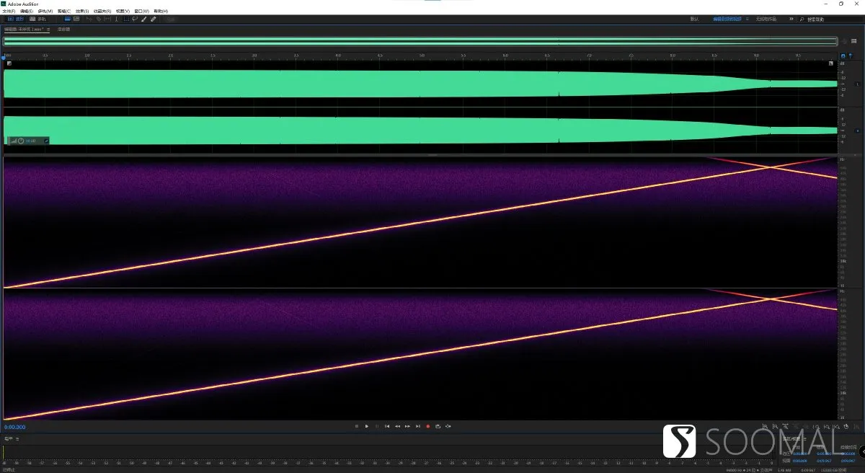The width and height of the screenshot is (865, 473).
Task: Click the Play button in transport
Action: coord(366,426)
